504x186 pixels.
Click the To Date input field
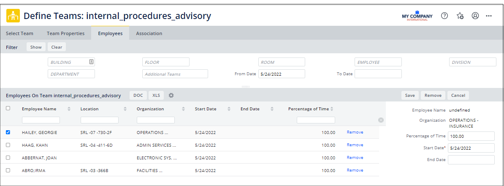point(378,74)
